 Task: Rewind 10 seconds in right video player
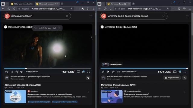pyautogui.click(x=103, y=72)
